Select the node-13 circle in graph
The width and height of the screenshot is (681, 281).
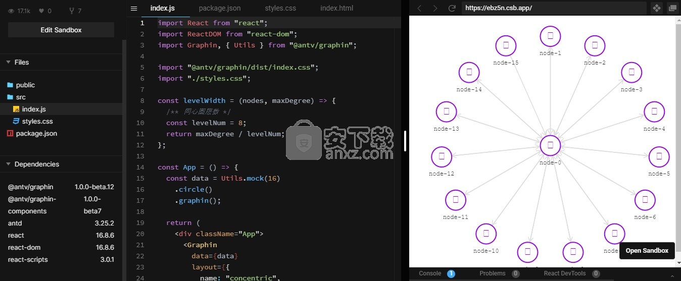[446, 111]
